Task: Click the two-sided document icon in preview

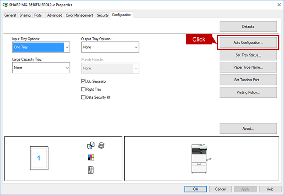Action: coord(91,146)
